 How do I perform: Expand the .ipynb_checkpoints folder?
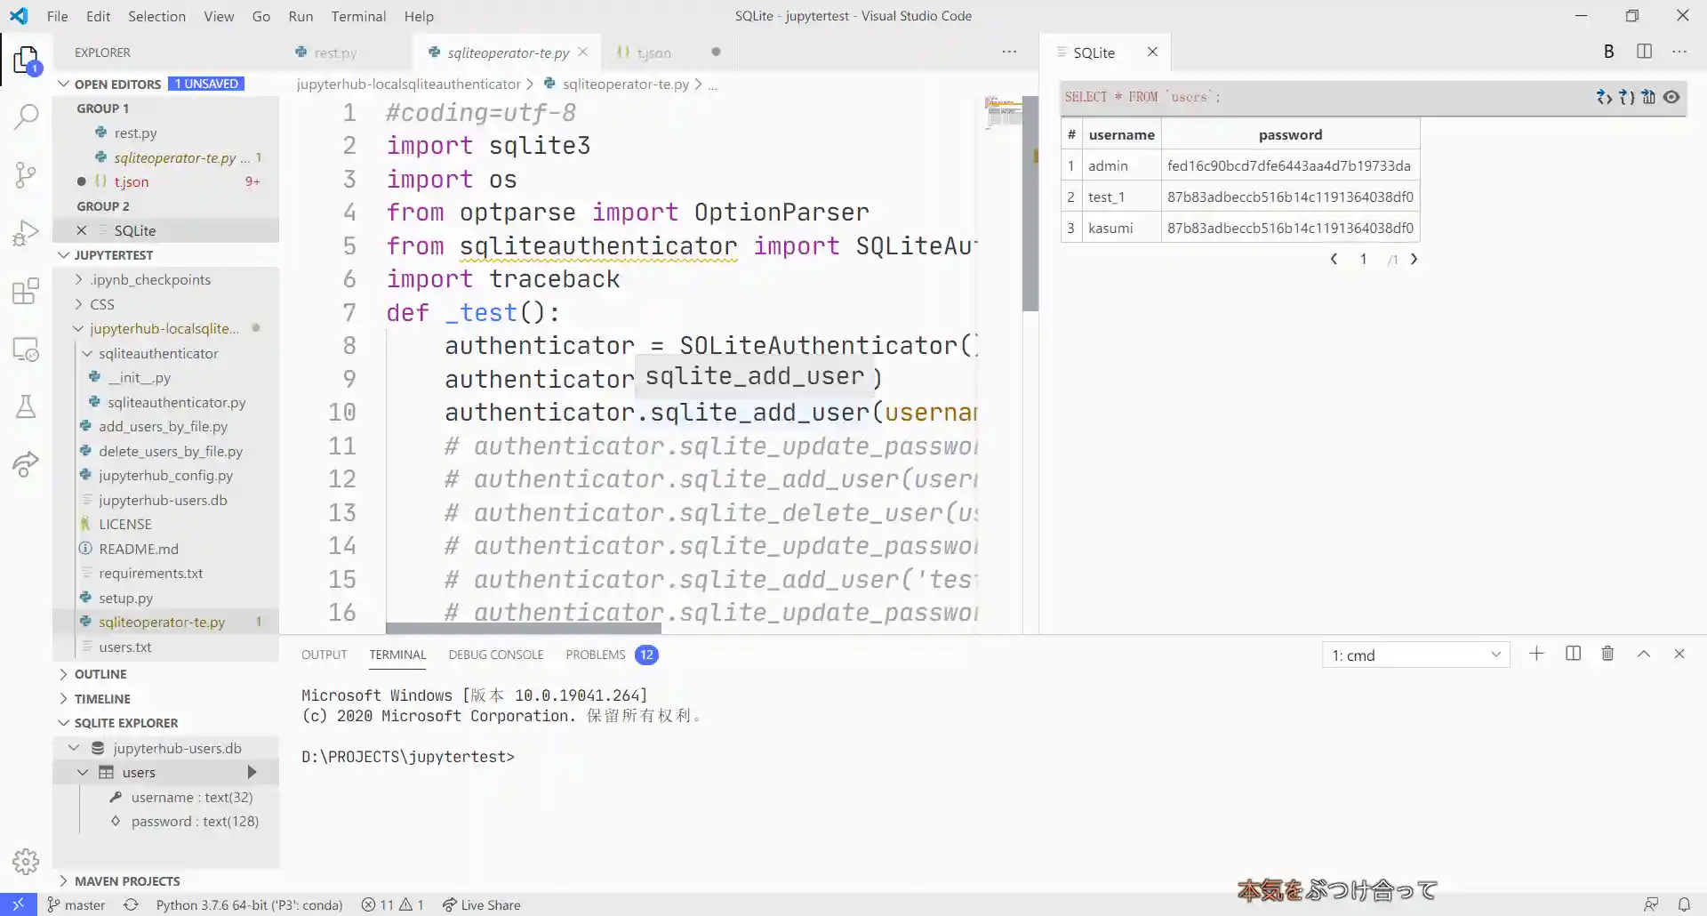[78, 279]
